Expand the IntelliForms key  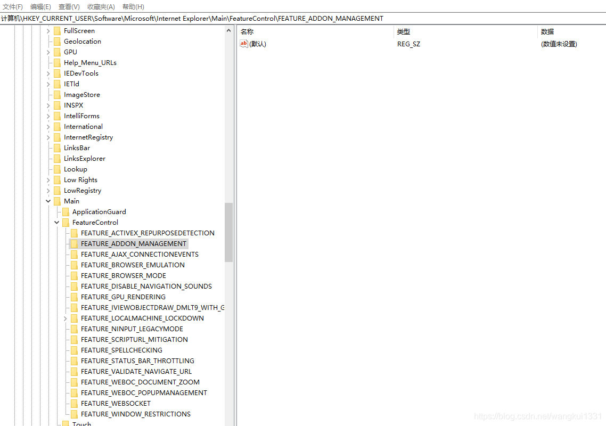[48, 116]
